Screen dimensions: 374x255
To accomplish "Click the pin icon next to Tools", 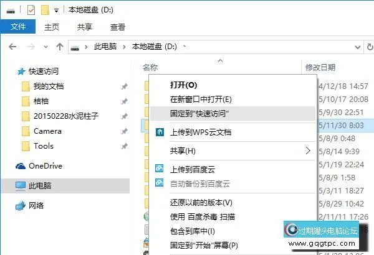I will tap(124, 146).
